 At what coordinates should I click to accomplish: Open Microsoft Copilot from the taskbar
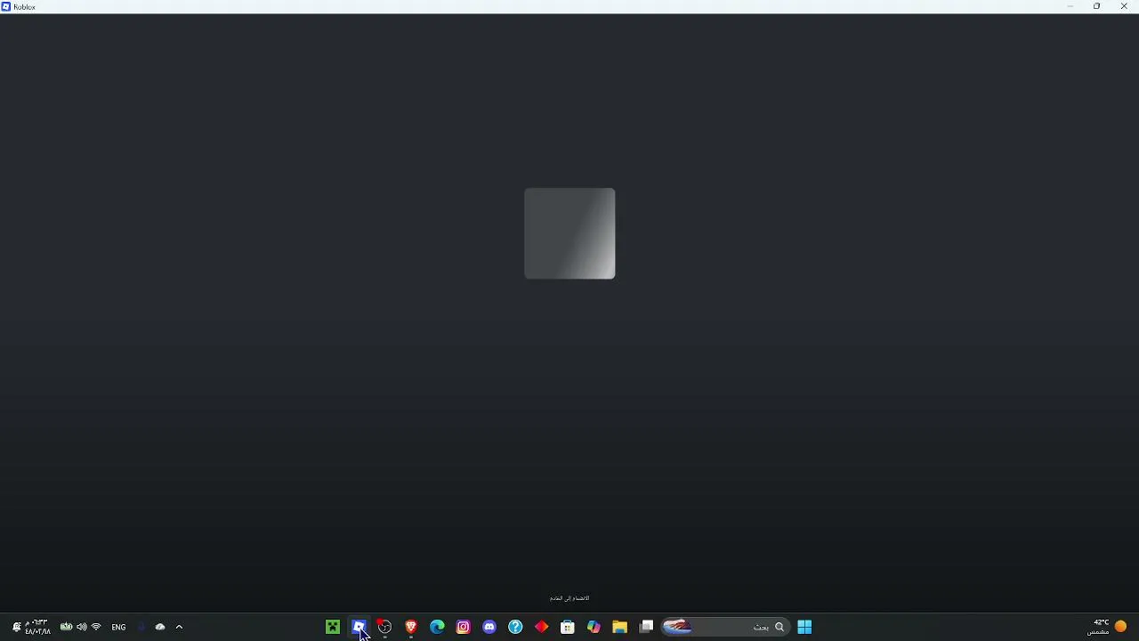coord(594,627)
